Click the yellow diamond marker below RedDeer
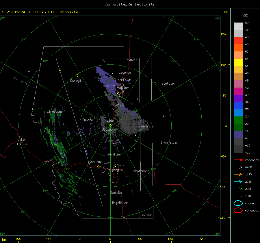 tap(119, 94)
